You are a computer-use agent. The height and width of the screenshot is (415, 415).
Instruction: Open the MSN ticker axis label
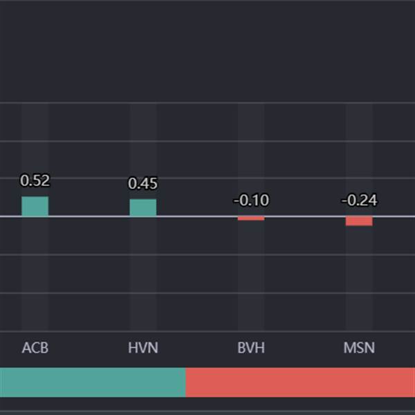[x=359, y=348]
